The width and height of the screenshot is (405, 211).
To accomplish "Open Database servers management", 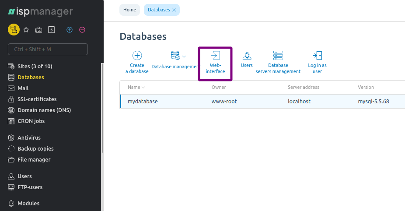I will (278, 56).
